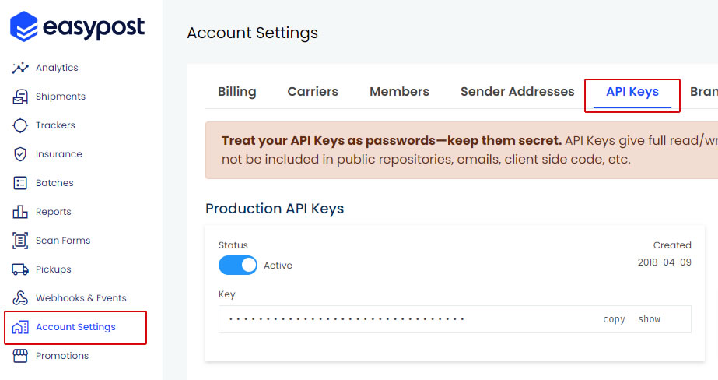Open the Members tab
This screenshot has width=718, height=380.
click(x=399, y=92)
